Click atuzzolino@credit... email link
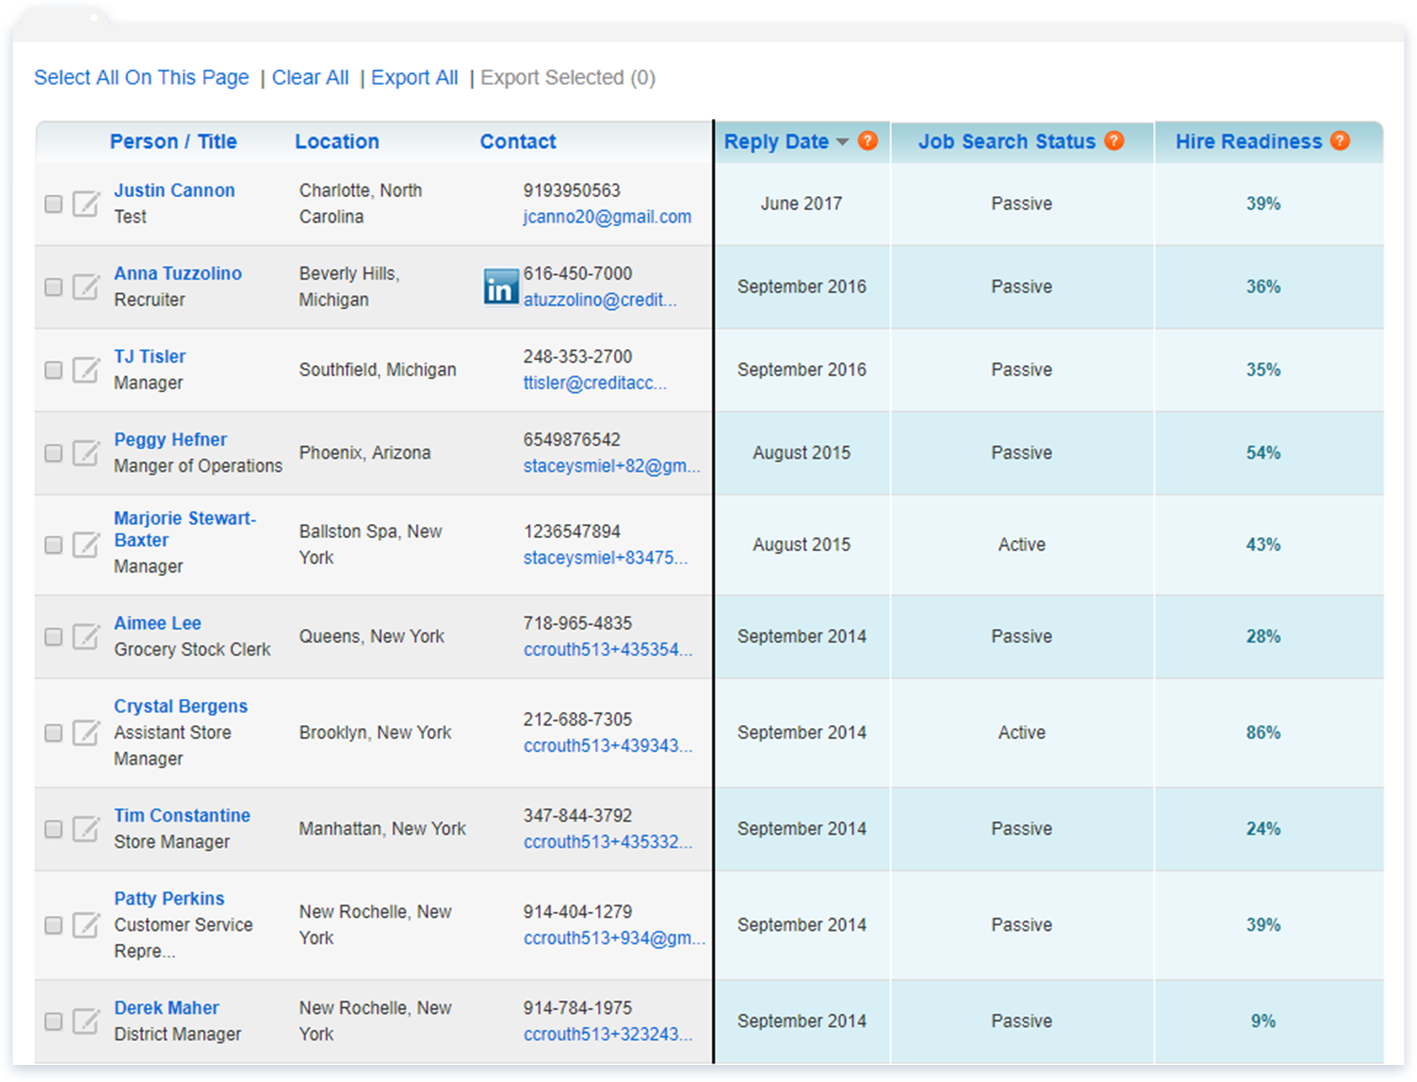 pos(601,300)
